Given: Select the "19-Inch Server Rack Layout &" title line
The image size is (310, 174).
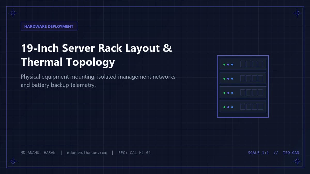Looking at the screenshot, I should coord(96,48).
